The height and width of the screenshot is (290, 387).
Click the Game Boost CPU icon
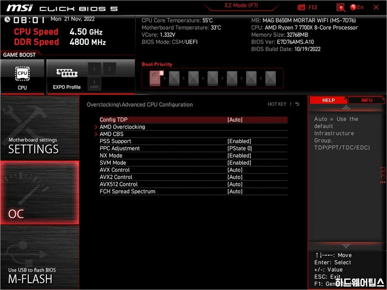[x=22, y=74]
